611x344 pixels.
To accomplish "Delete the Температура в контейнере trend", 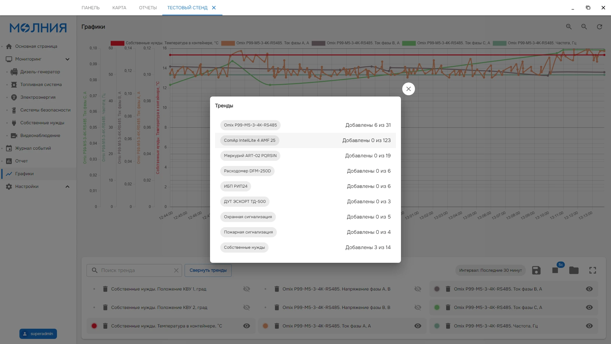I will click(105, 326).
